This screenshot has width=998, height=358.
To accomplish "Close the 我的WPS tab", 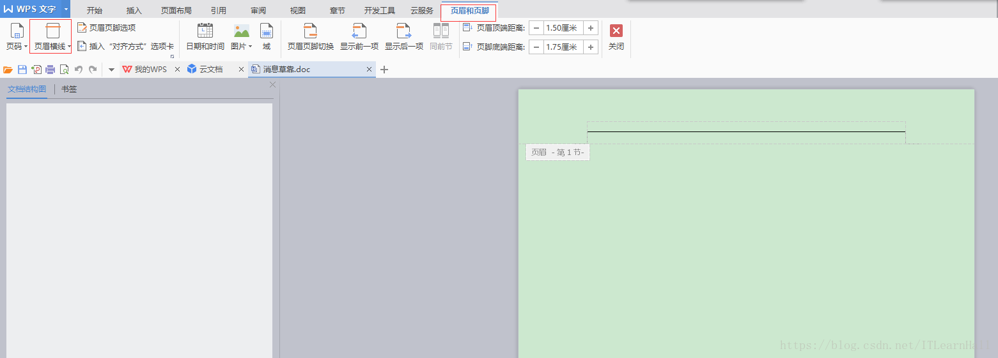I will pos(177,70).
